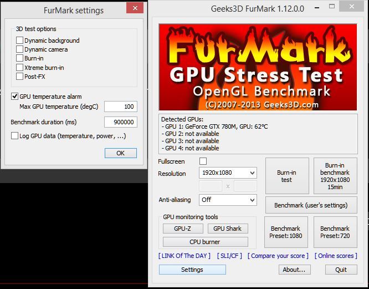This screenshot has width=369, height=289.
Task: Quit FurMark
Action: (341, 270)
